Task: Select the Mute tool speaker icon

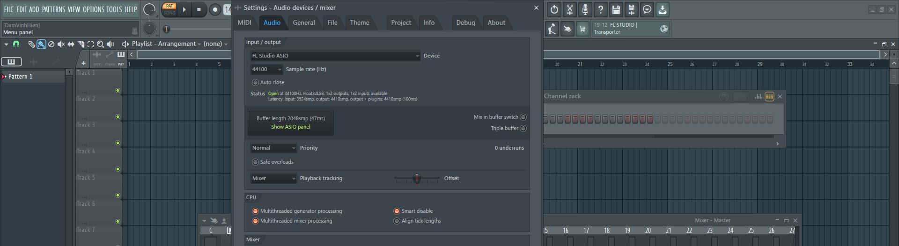Action: coord(61,44)
